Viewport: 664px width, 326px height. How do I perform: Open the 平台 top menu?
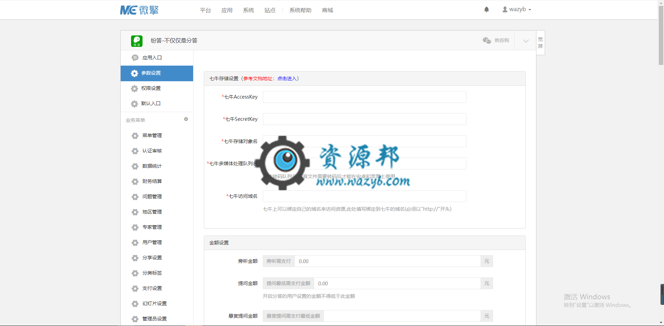tap(205, 10)
